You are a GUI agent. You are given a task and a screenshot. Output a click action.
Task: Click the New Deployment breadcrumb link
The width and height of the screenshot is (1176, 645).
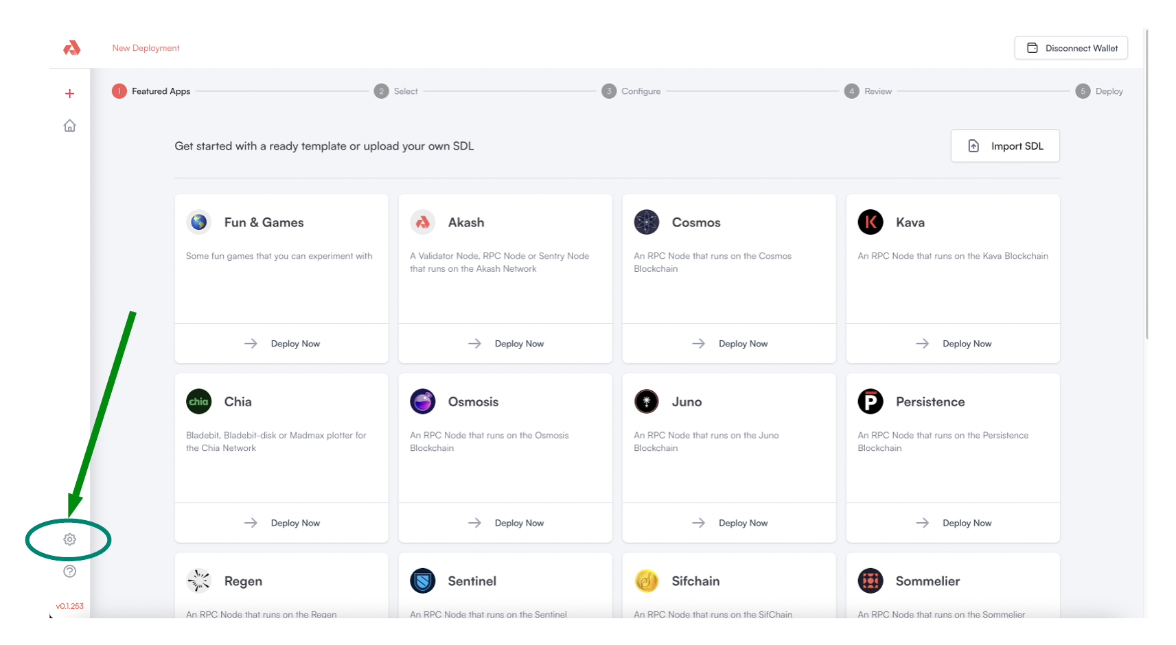[146, 48]
